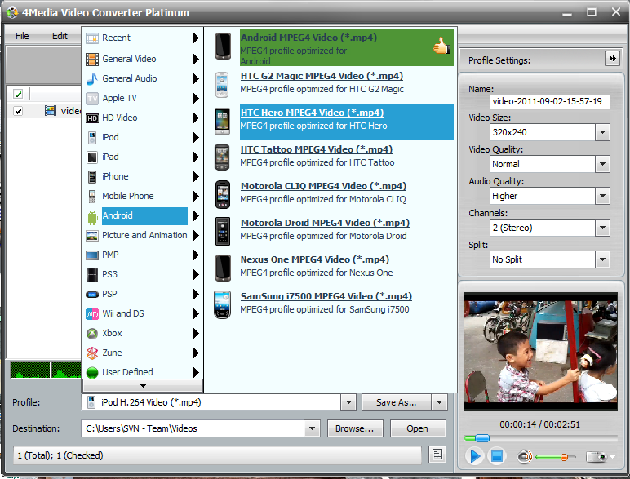The image size is (630, 479).
Task: Click the Mobile Phone icon
Action: click(x=92, y=197)
